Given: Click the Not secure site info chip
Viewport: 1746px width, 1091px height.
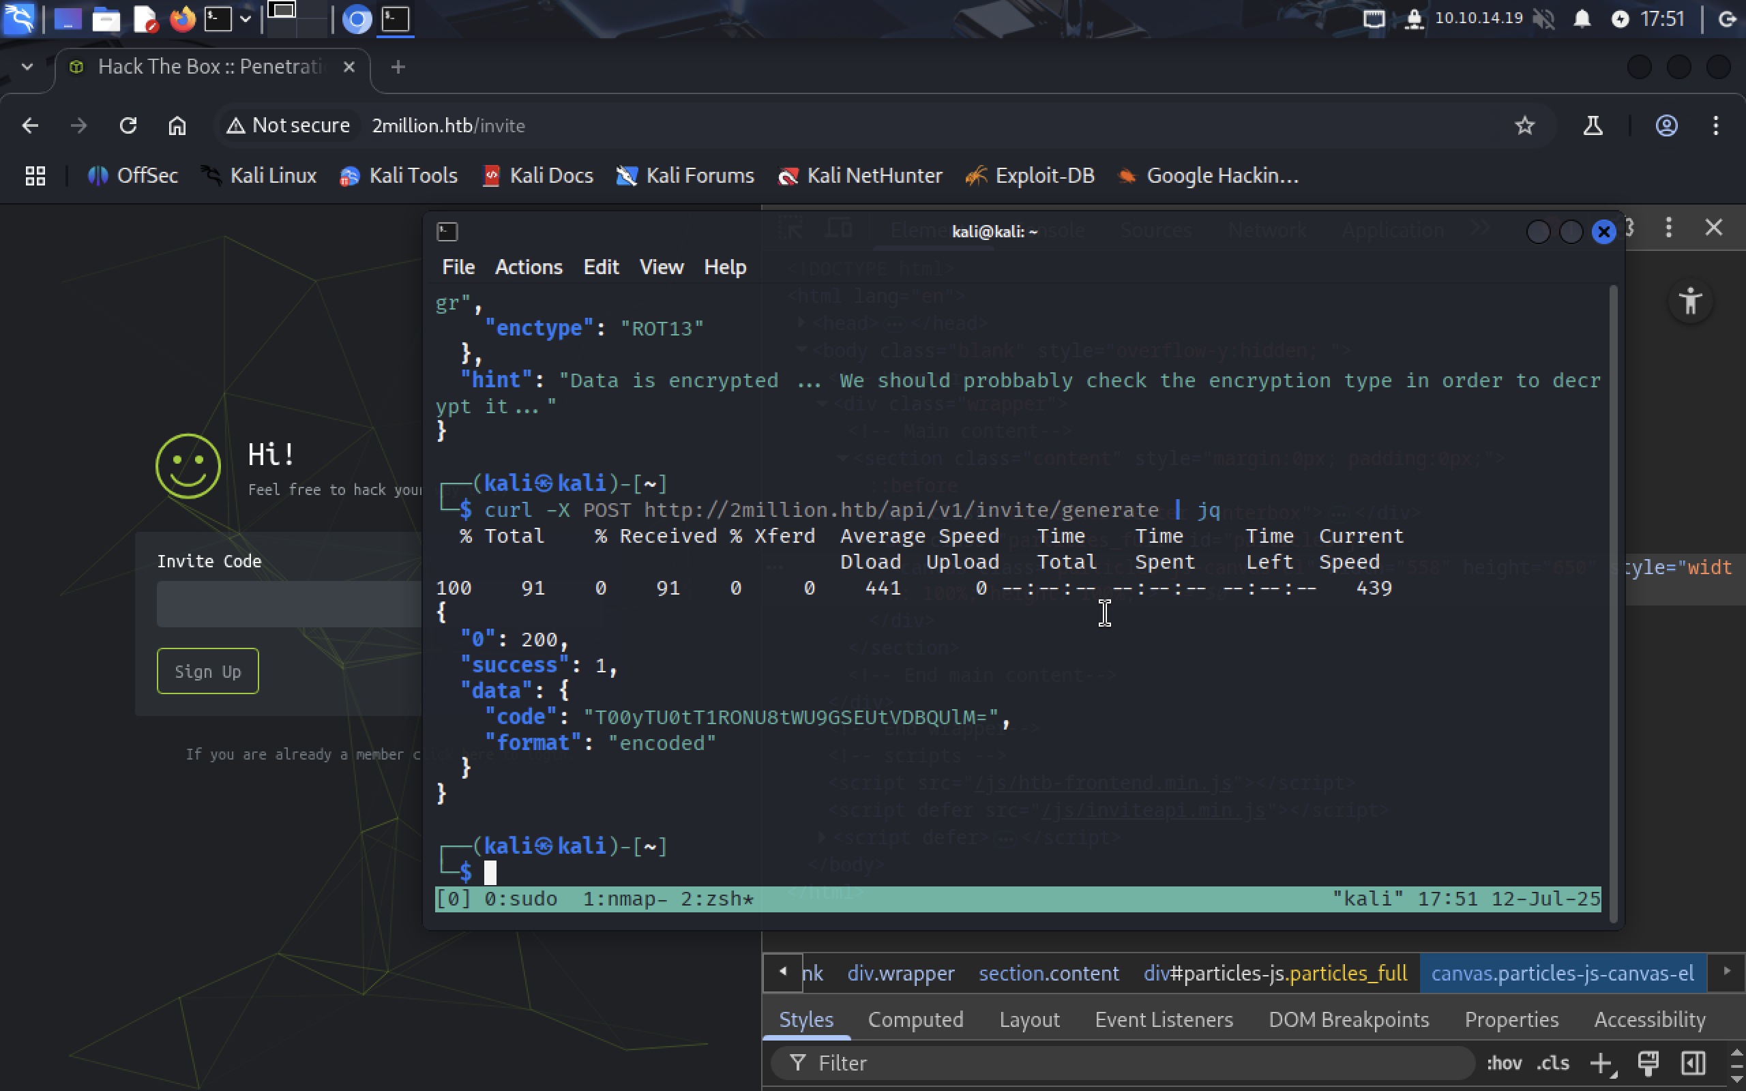Looking at the screenshot, I should 288,125.
